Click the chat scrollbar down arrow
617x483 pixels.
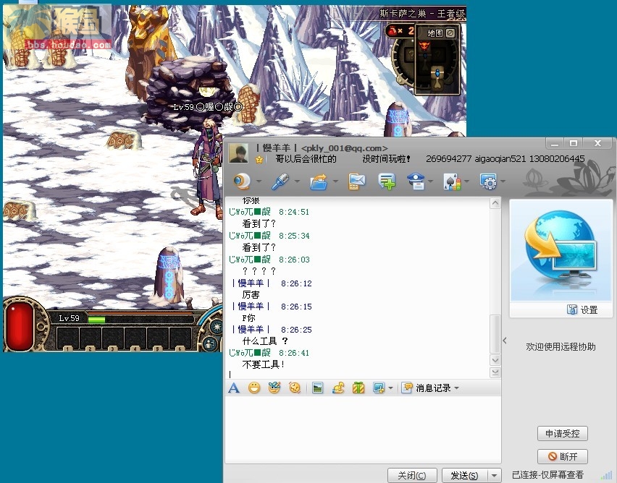coord(495,360)
